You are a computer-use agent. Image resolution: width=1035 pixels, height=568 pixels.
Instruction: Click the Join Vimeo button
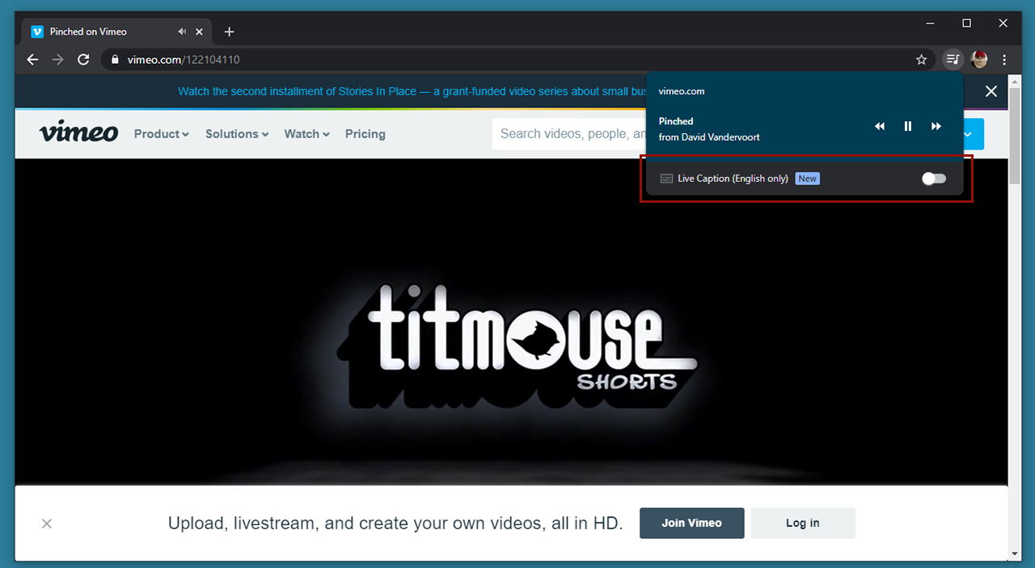click(691, 523)
